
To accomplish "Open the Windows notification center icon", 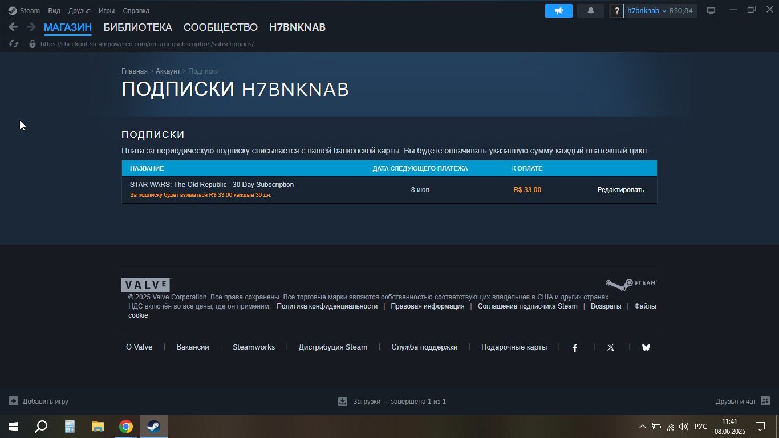I will click(x=760, y=427).
